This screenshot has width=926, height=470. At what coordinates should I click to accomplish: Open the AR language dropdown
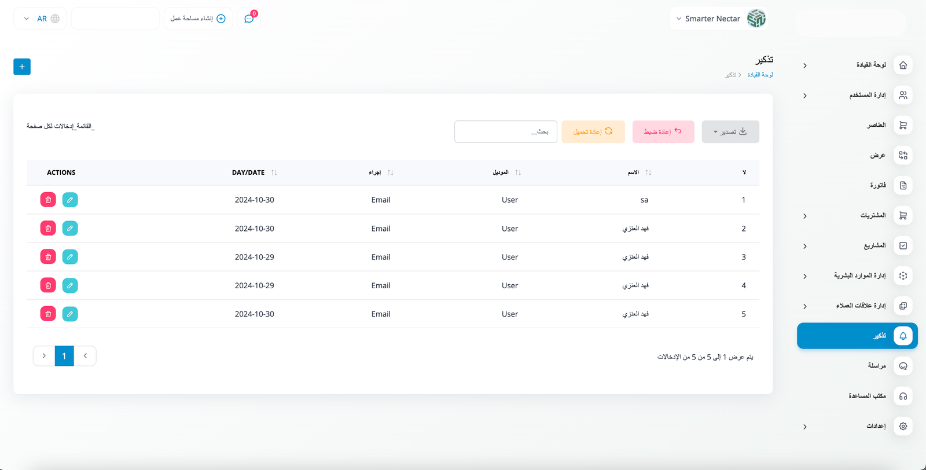40,19
